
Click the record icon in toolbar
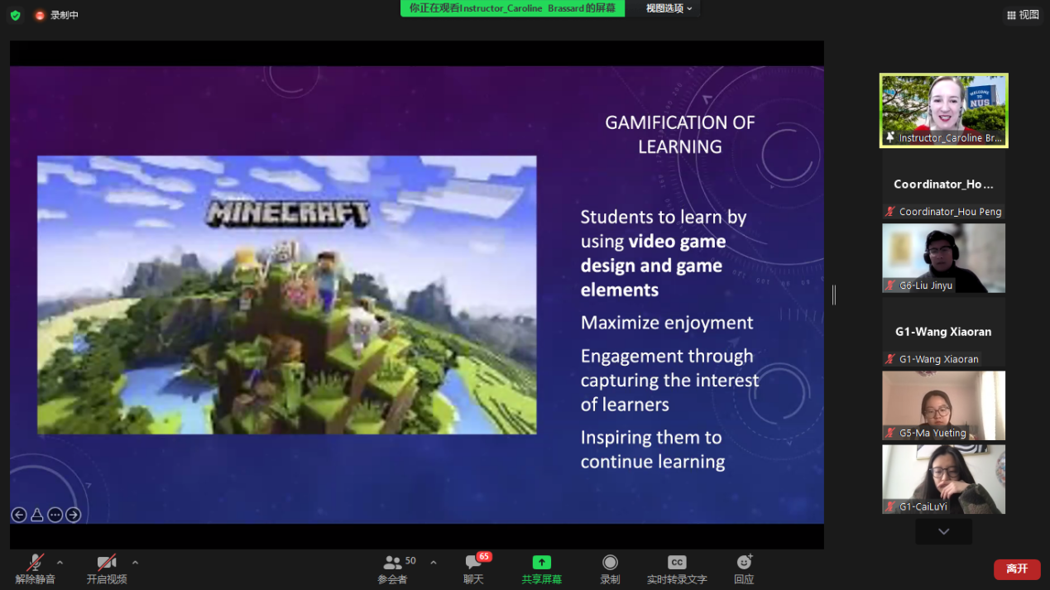(x=610, y=563)
